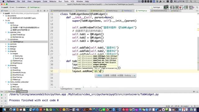Select book.png in project tree
This screenshot has height=112, width=199.
coord(19,56)
